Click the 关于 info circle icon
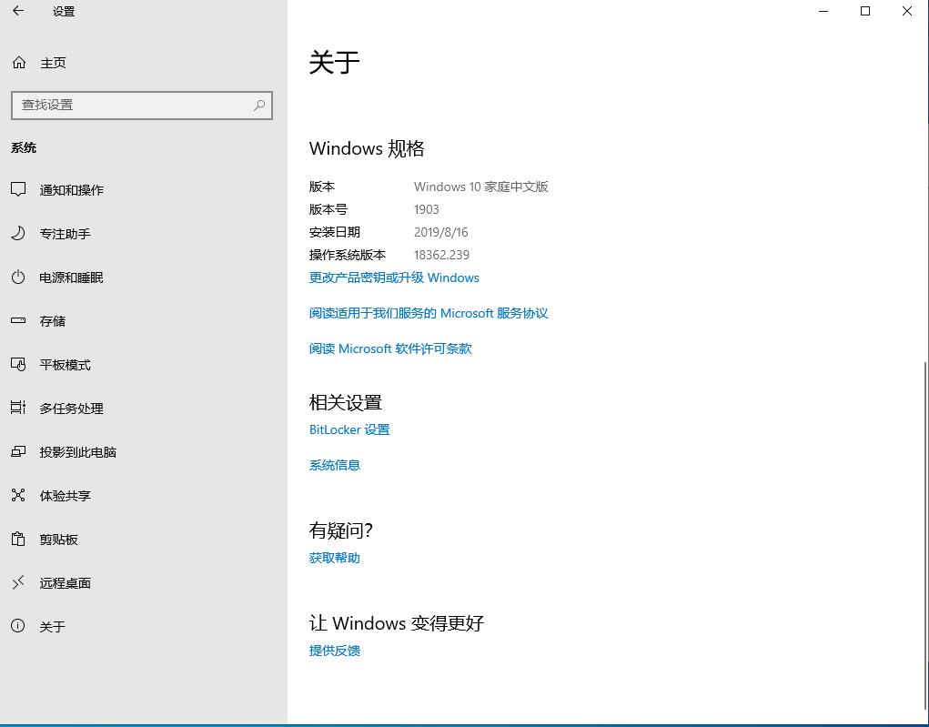 18,626
